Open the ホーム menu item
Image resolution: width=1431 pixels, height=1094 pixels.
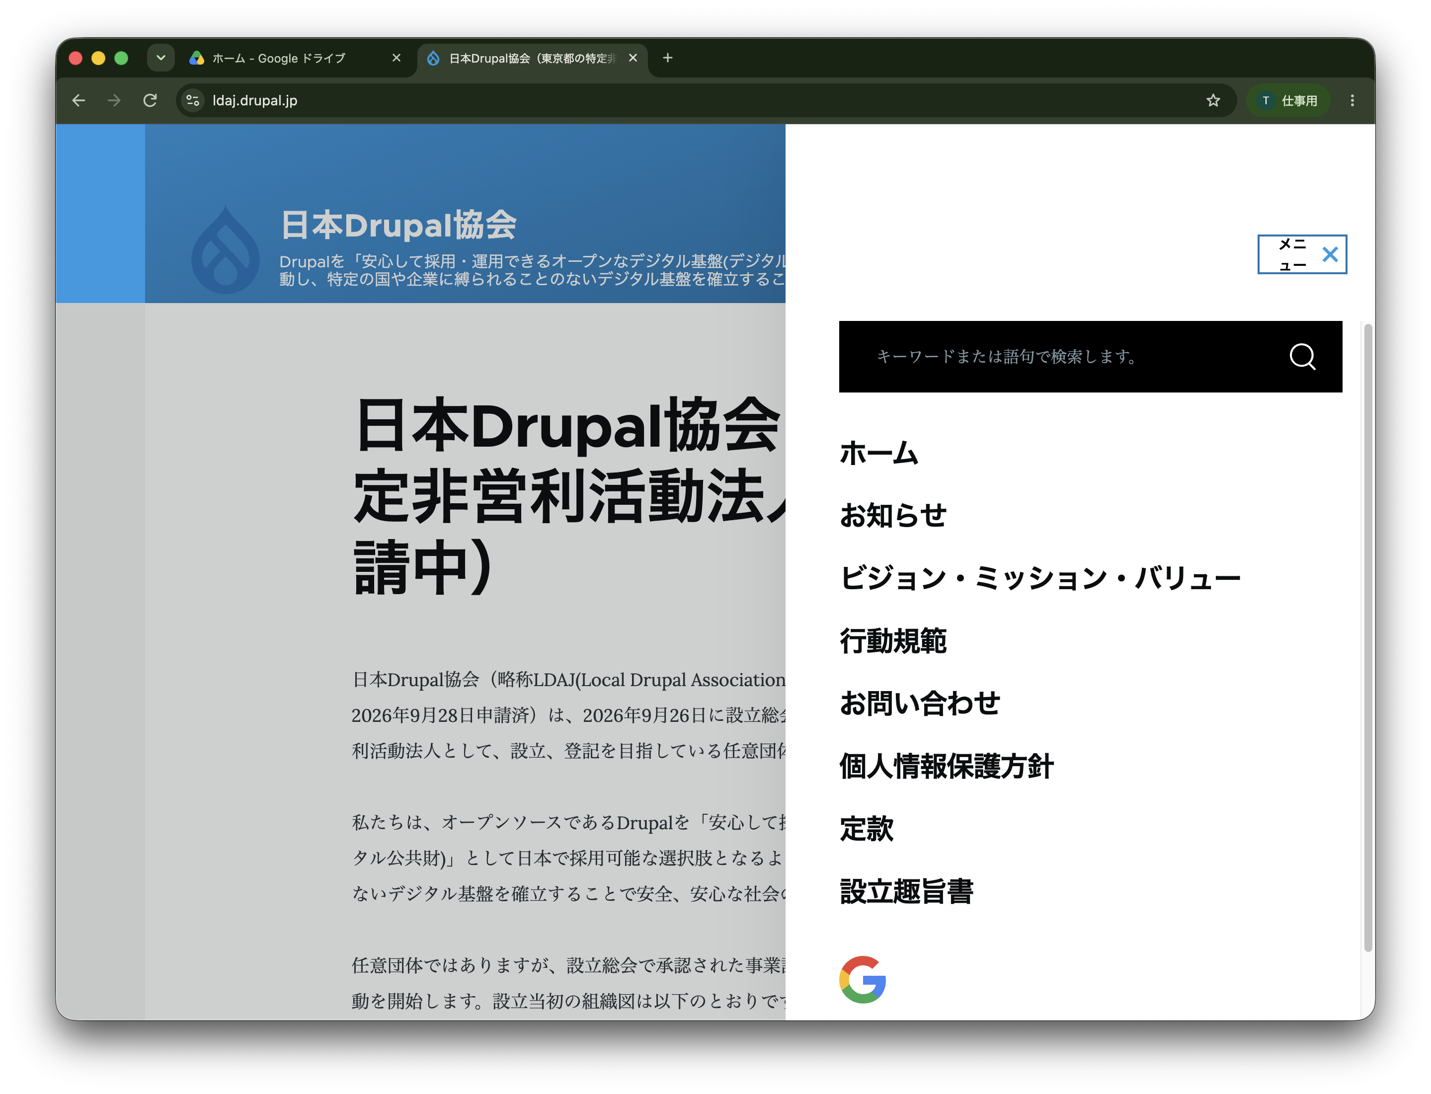[x=878, y=453]
